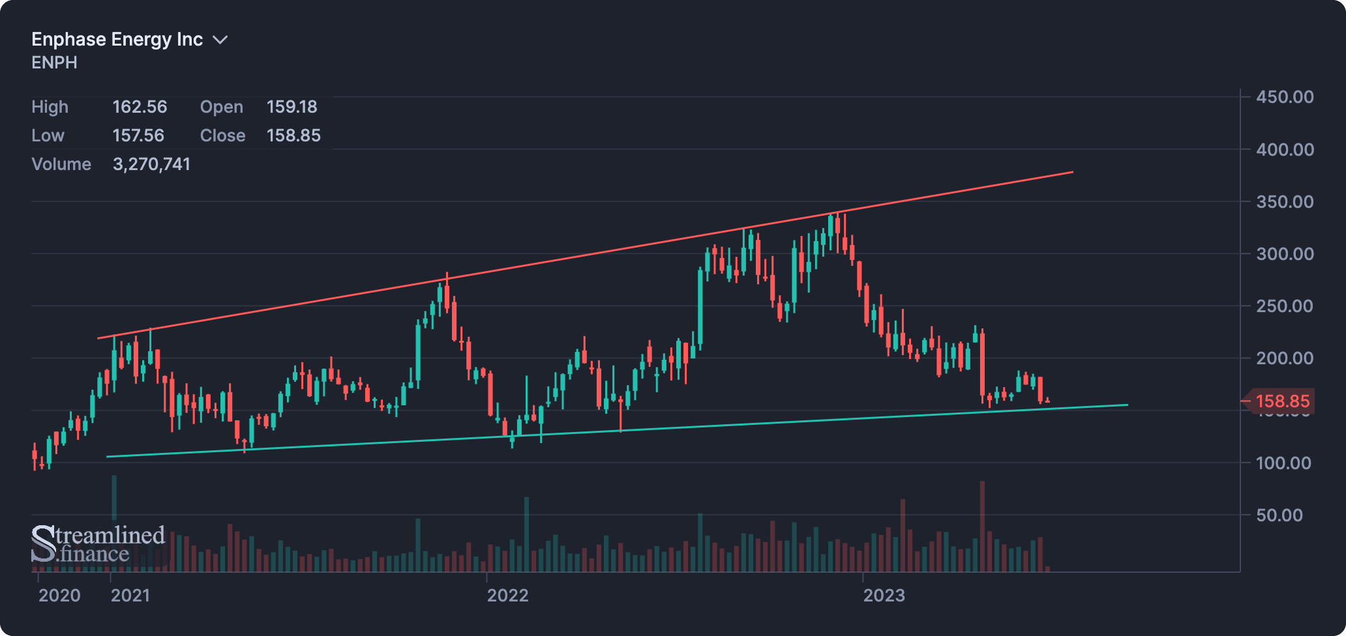1346x636 pixels.
Task: Click the Volume label in the OHLC panel
Action: [61, 164]
